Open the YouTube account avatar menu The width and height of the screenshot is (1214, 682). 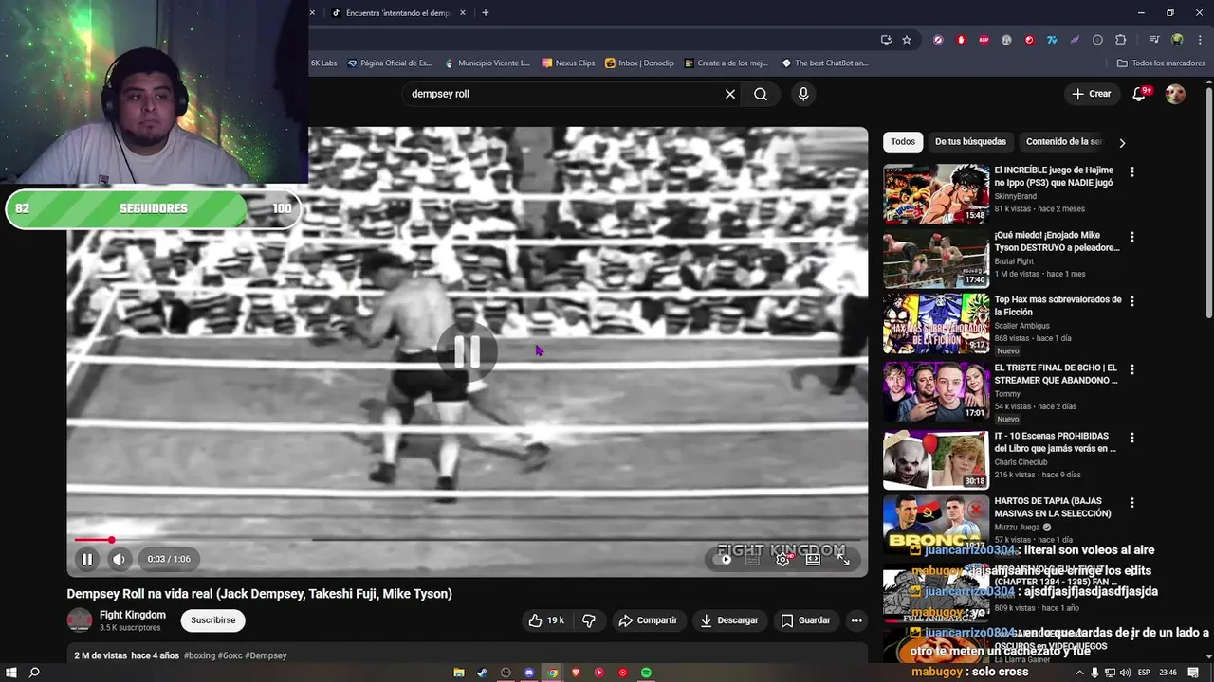tap(1175, 94)
